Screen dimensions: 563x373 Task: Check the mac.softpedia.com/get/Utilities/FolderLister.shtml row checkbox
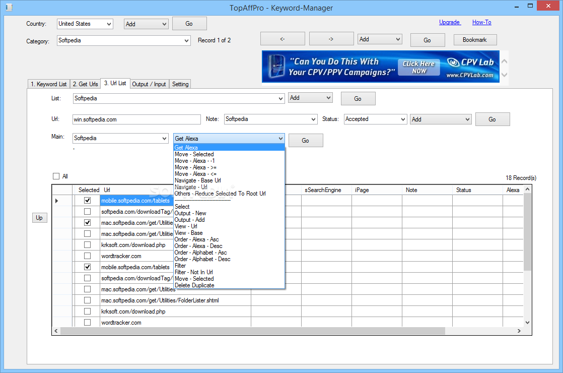pos(87,300)
